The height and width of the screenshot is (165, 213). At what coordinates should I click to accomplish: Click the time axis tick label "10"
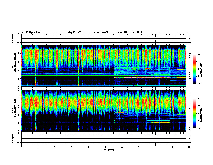point(189,147)
